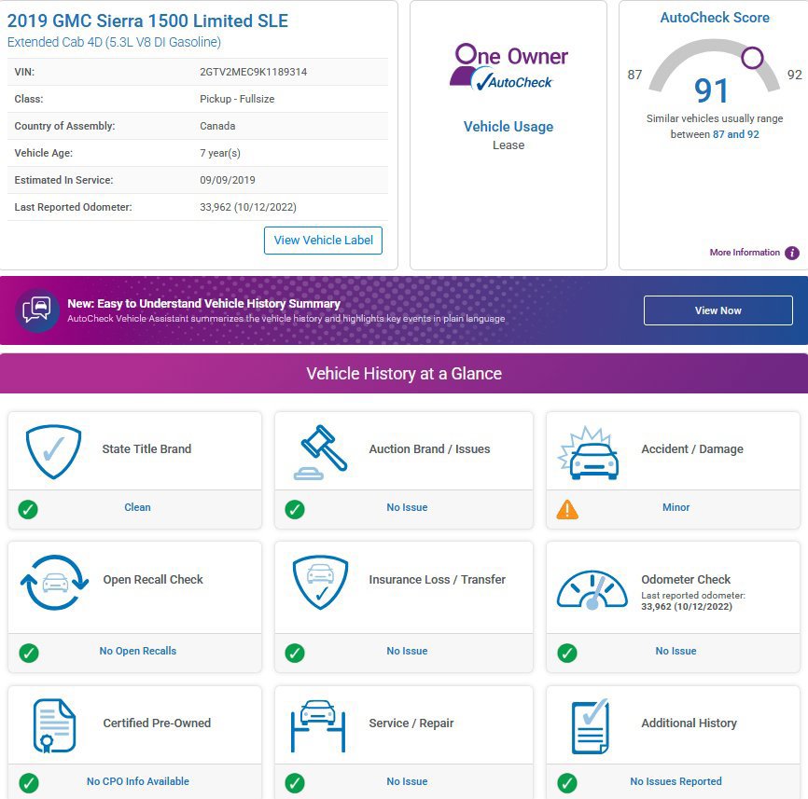Open the View Now summary button
This screenshot has height=799, width=808.
click(717, 310)
